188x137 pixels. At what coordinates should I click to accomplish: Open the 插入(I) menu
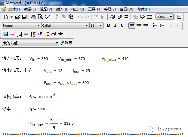(x=61, y=9)
